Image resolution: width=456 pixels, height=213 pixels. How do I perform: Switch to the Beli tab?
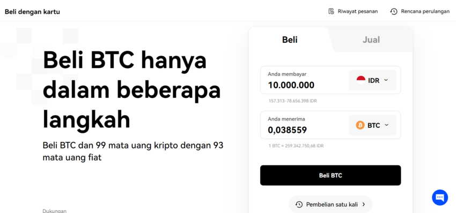[x=290, y=40]
